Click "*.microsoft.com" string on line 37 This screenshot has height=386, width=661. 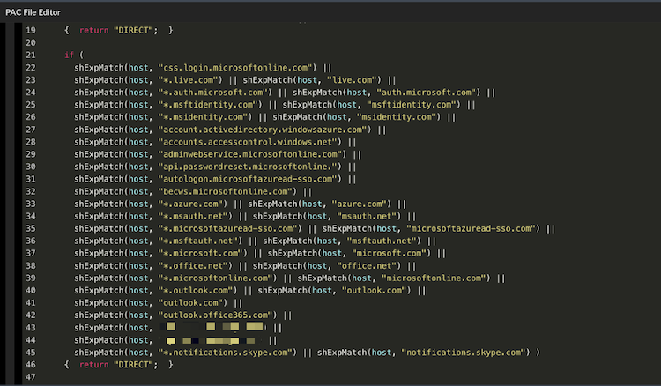click(x=203, y=253)
